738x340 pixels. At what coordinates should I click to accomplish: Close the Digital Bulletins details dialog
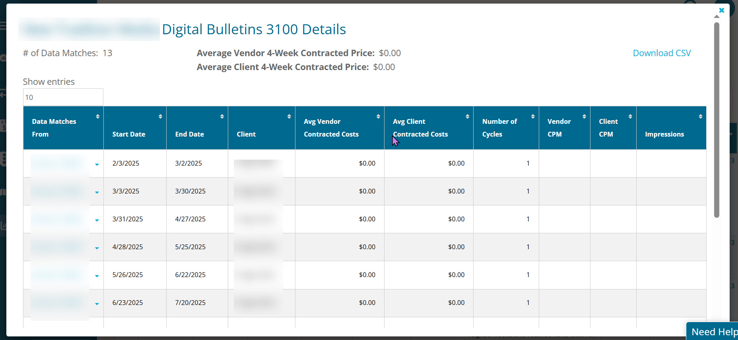click(721, 10)
